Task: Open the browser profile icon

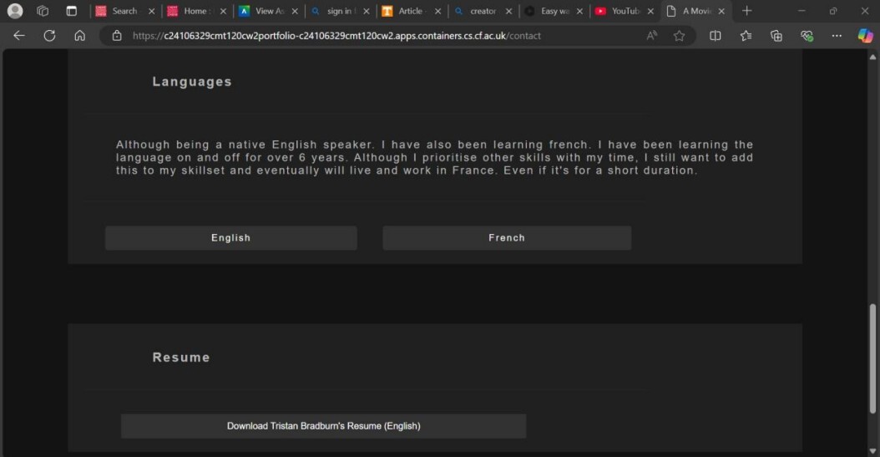Action: 15,11
